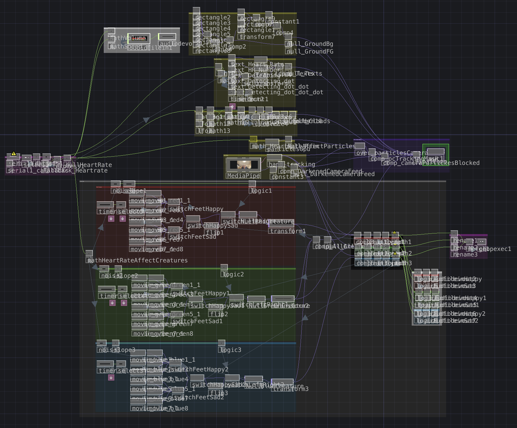Select the noise1 node tile

[116, 184]
